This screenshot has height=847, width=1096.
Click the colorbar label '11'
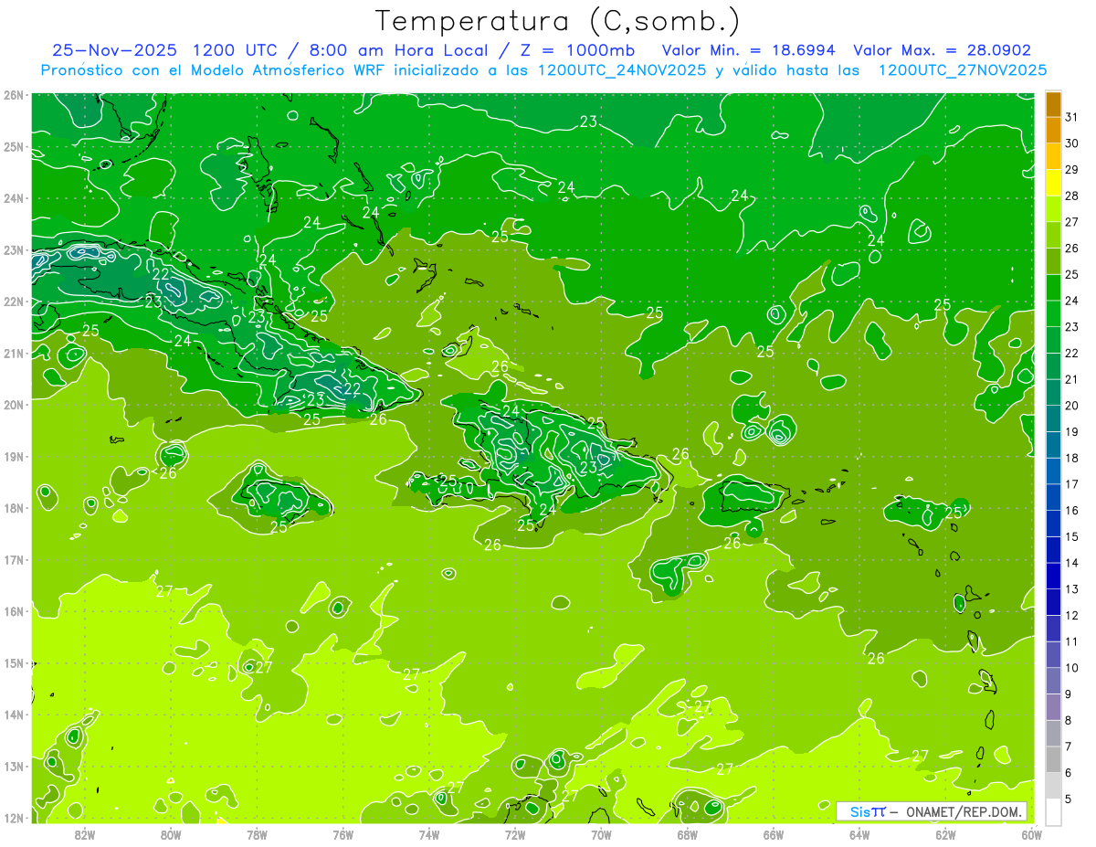pos(1072,641)
